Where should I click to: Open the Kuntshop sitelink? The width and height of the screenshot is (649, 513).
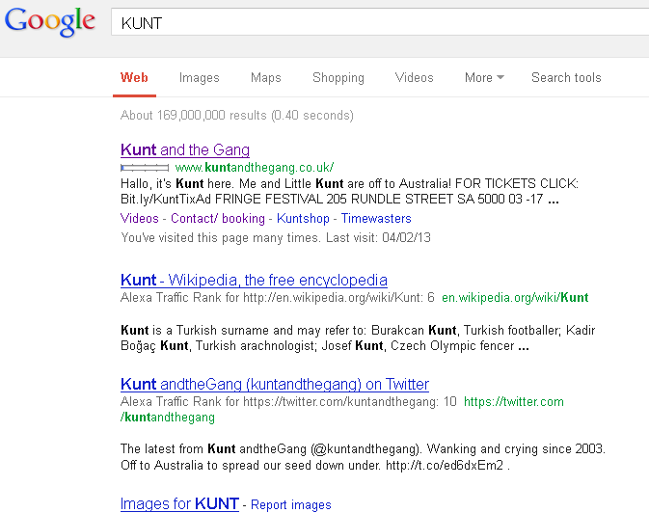[x=303, y=218]
